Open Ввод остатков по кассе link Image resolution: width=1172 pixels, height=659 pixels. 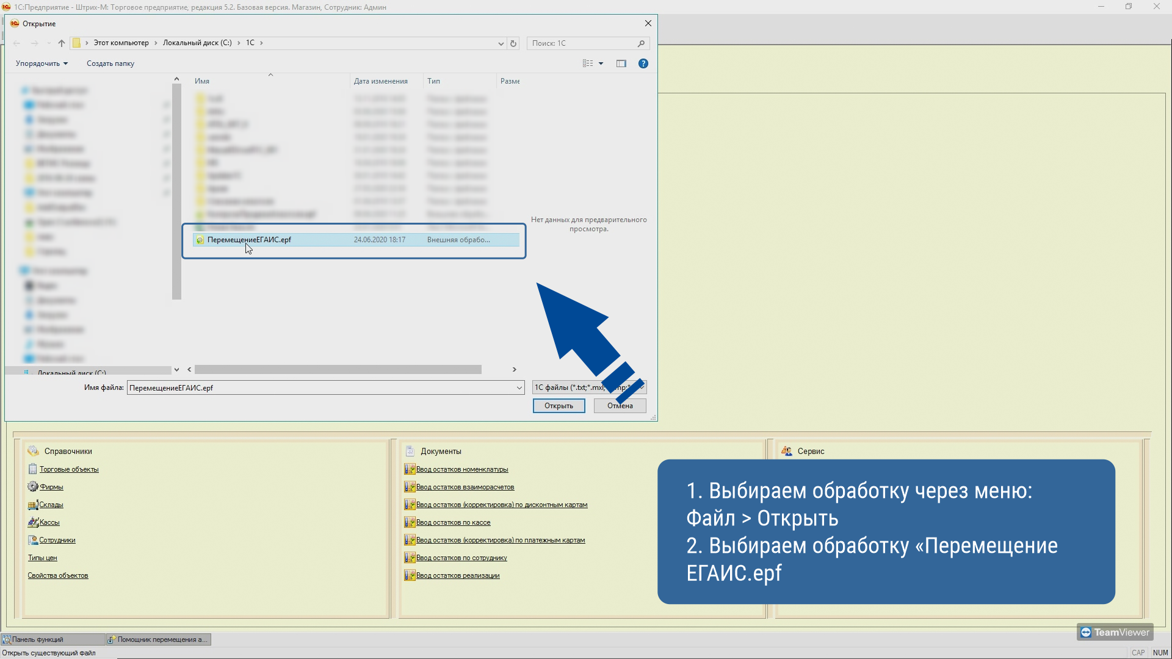tap(454, 523)
